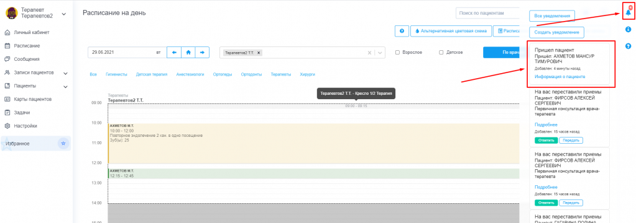Open Информация о пациенте link for Ахметов
Image resolution: width=636 pixels, height=223 pixels.
pos(560,76)
